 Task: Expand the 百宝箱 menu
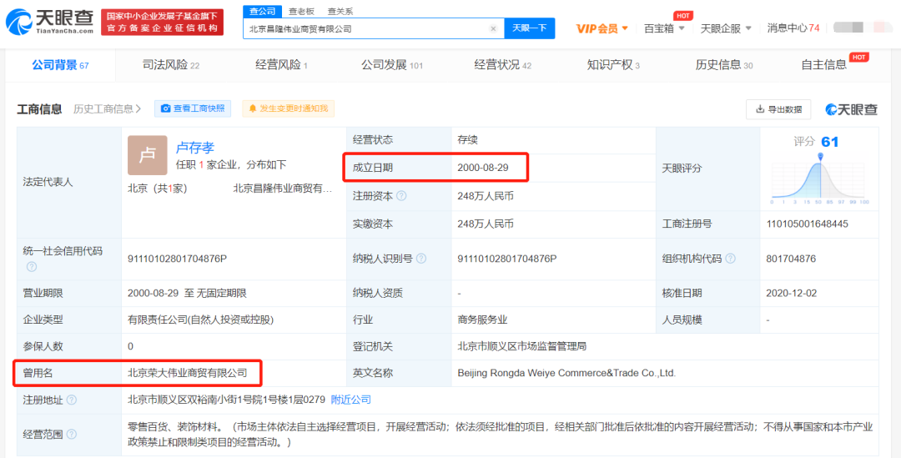point(664,28)
